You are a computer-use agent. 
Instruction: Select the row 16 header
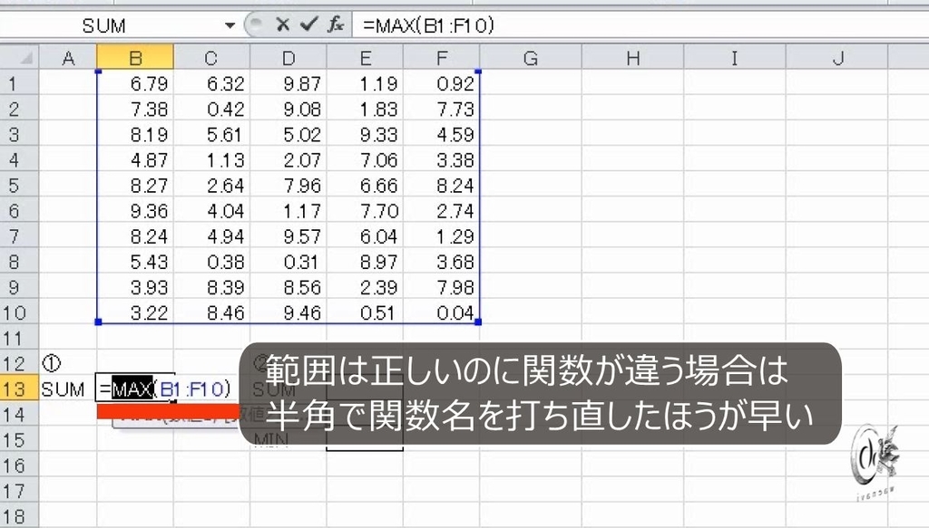20,466
